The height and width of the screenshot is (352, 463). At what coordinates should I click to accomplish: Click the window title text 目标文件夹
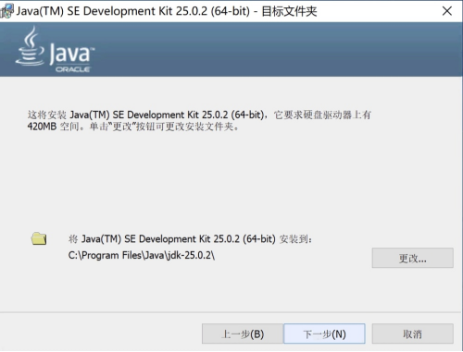pos(289,11)
